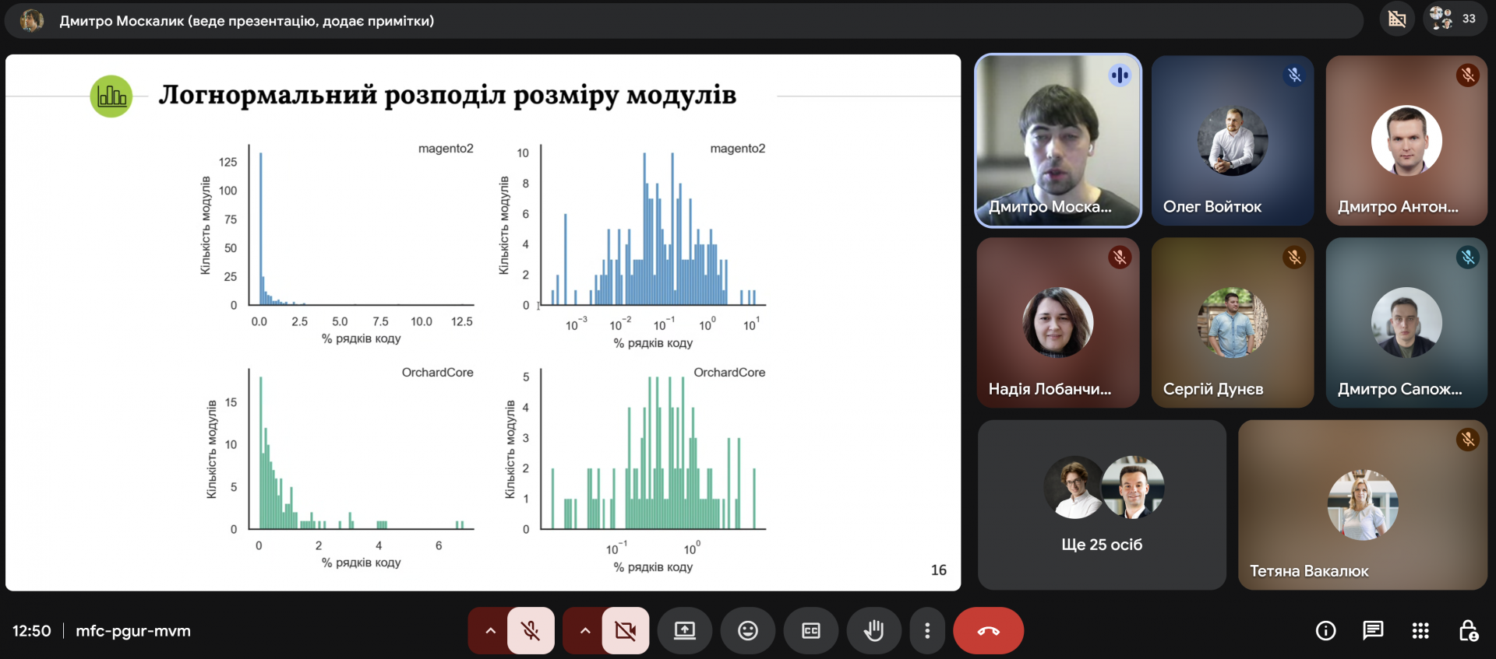Show all 33 participants
Image resolution: width=1496 pixels, height=659 pixels.
1455,19
